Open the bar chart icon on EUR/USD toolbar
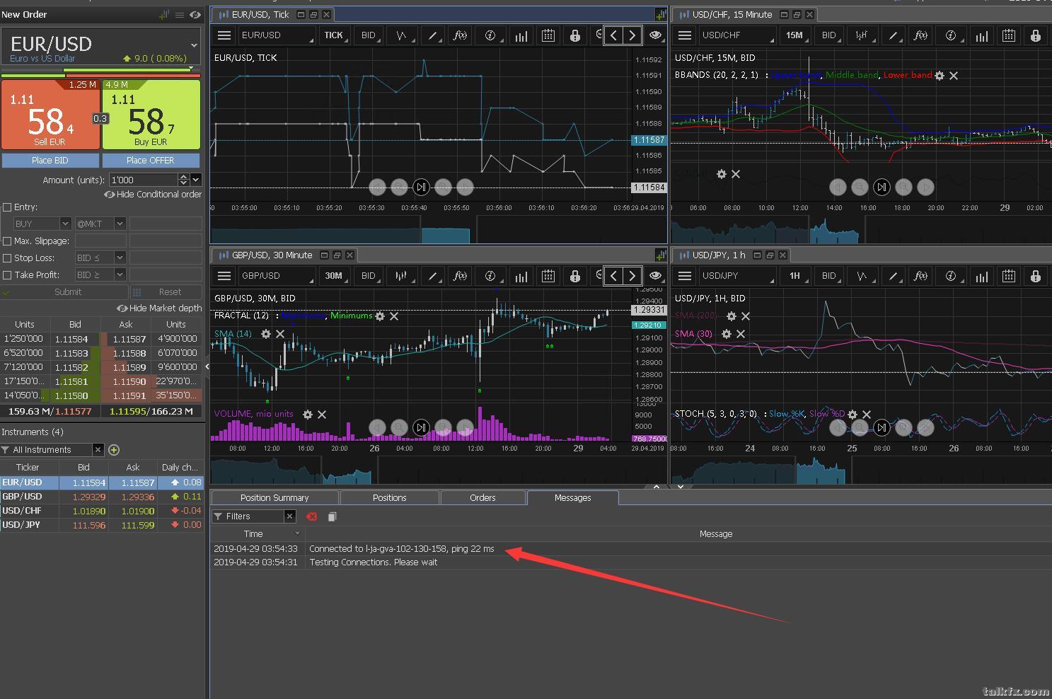The image size is (1052, 699). pos(521,35)
